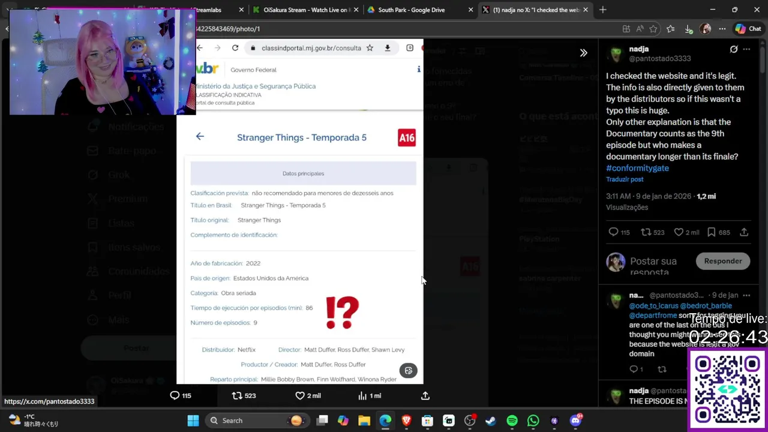Screen dimensions: 768x432
Task: Click the floating button at image bottom right
Action: click(409, 370)
